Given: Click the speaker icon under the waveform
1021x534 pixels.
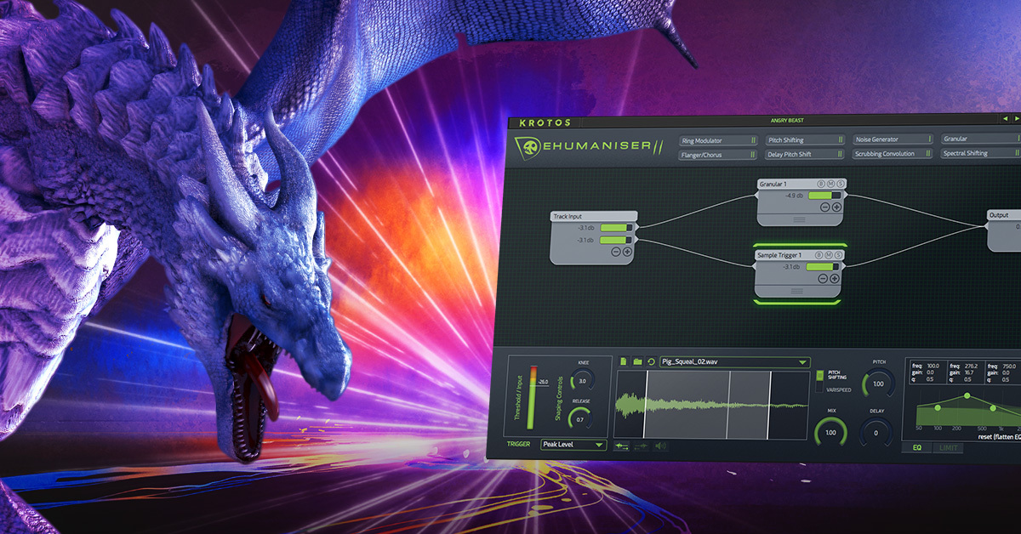Looking at the screenshot, I should coord(660,446).
